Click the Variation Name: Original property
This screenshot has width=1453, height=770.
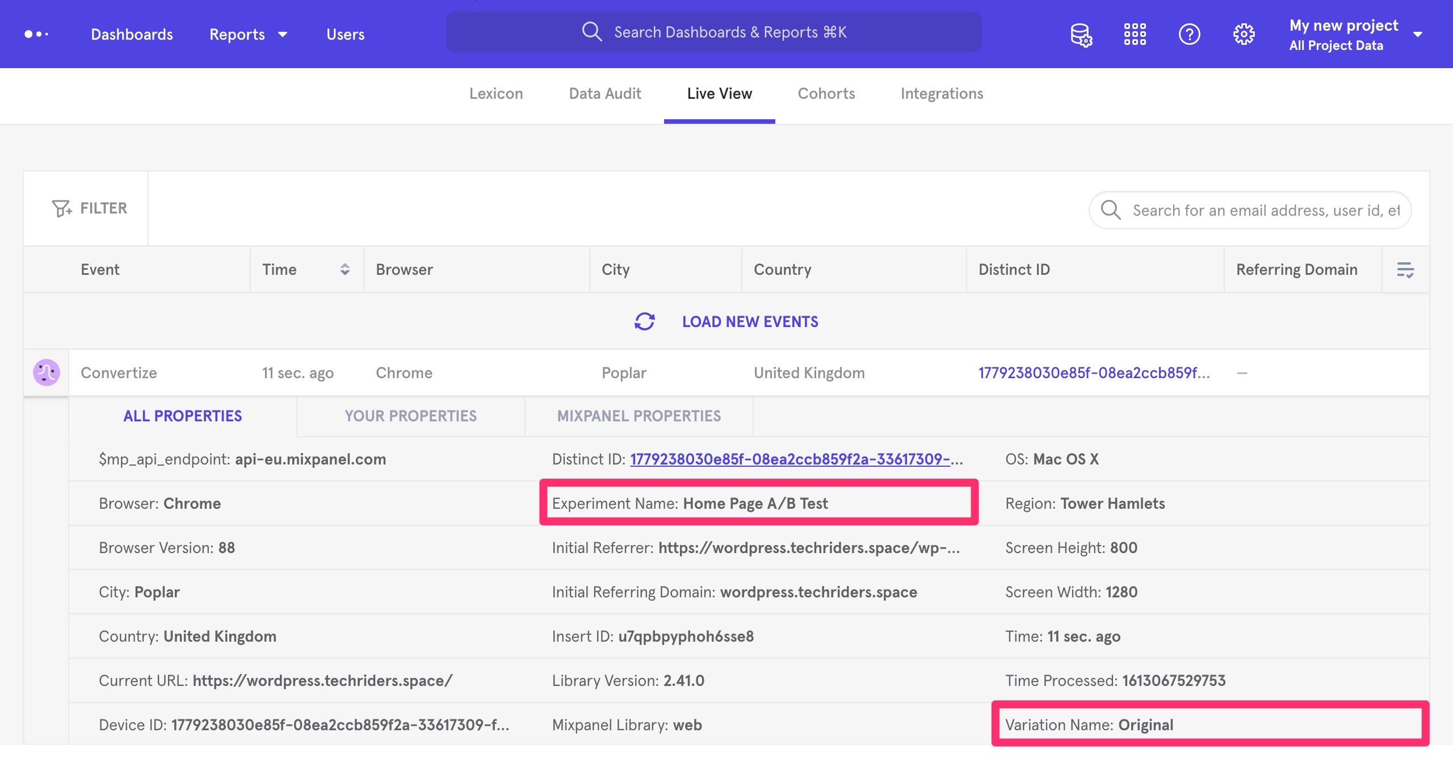pyautogui.click(x=1089, y=725)
